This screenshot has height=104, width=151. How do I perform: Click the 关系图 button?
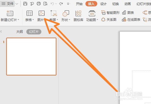109,19
